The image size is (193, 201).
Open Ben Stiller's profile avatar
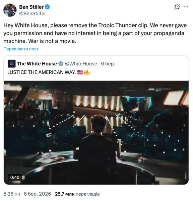[10, 10]
